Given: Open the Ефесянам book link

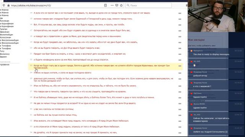Looking at the screenshot, I should point(5,32).
